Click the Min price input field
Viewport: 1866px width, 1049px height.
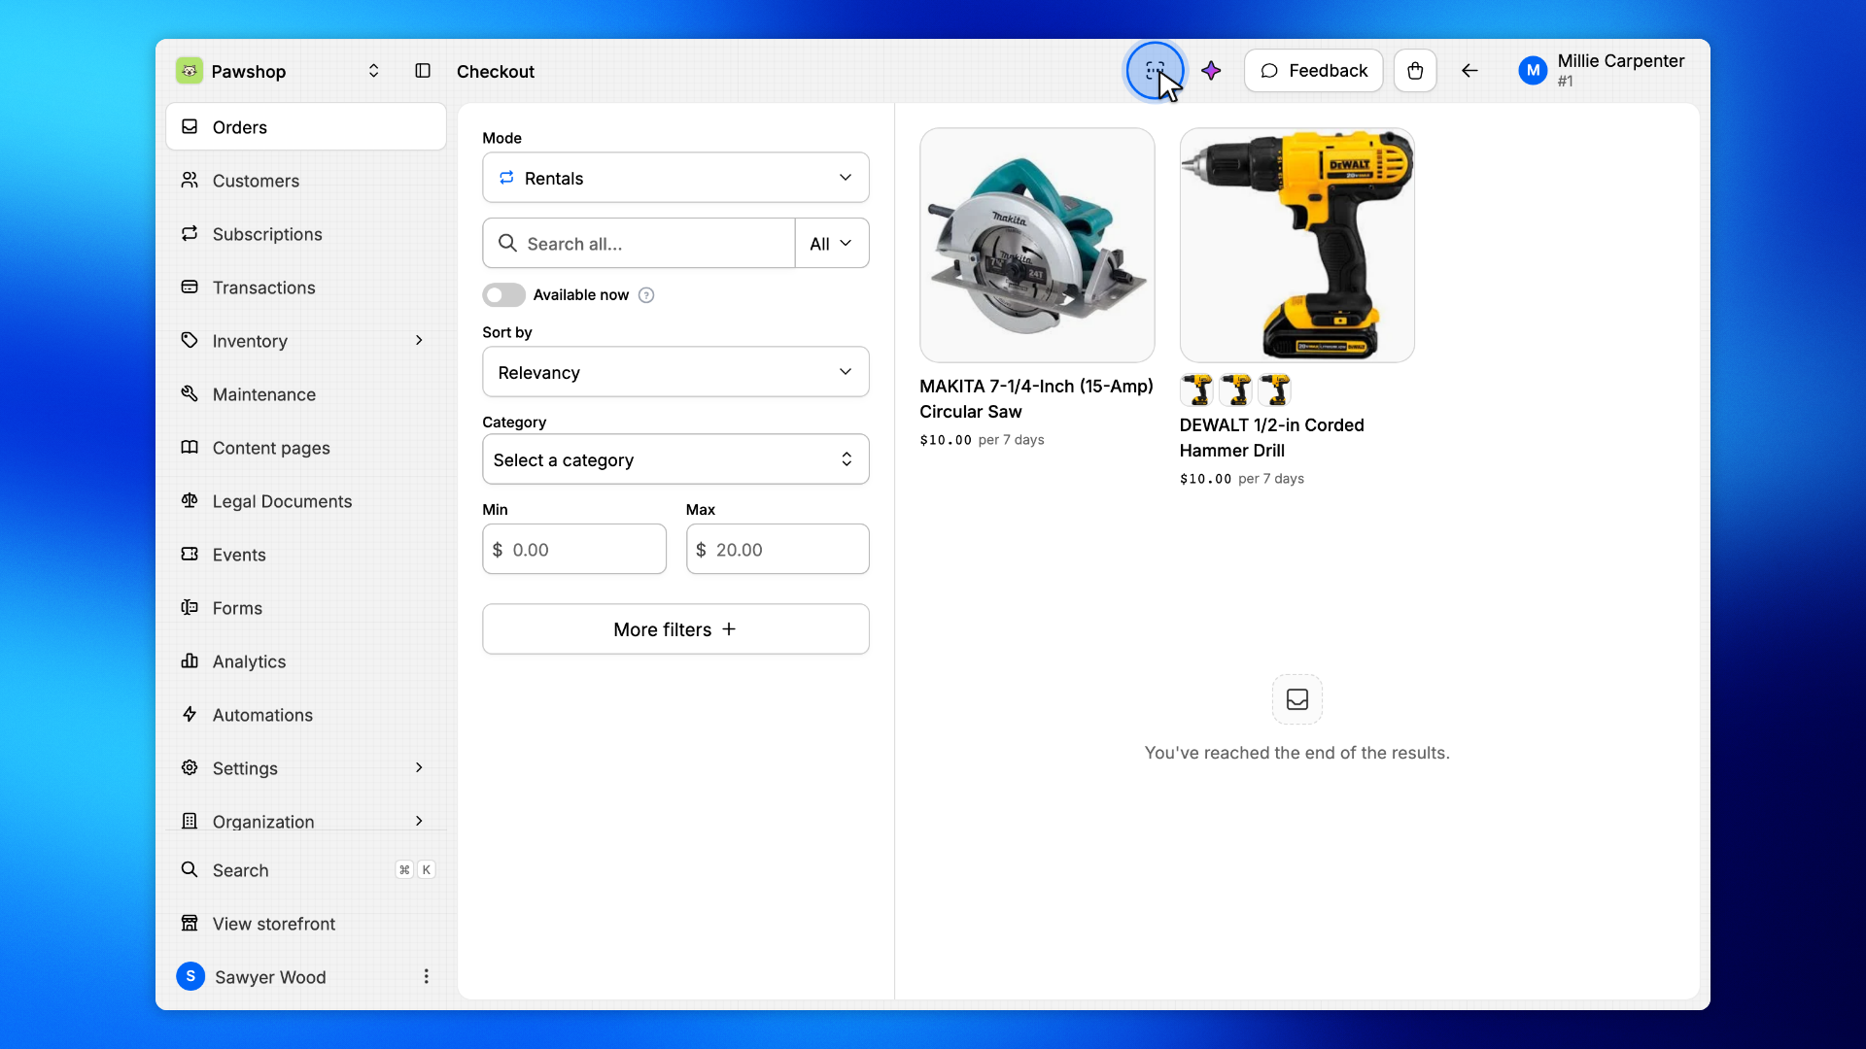[x=574, y=550]
